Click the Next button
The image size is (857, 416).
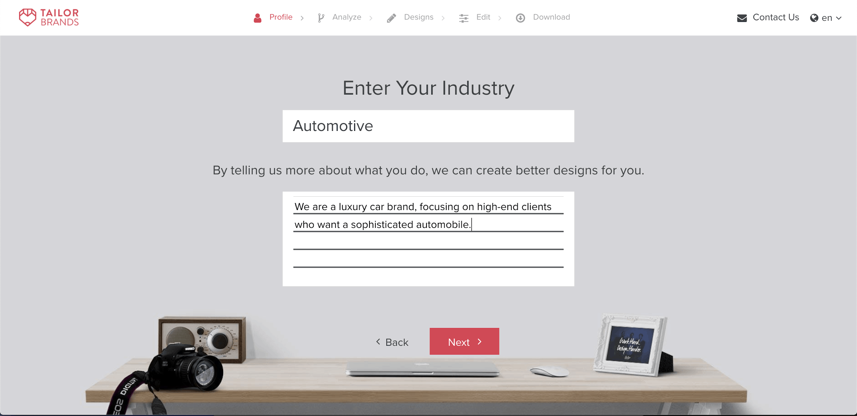(464, 341)
